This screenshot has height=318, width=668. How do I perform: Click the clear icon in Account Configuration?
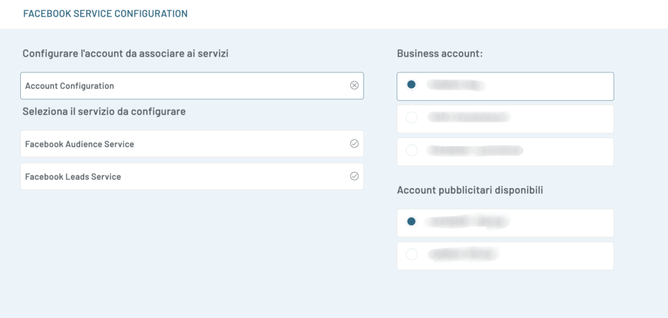point(354,85)
